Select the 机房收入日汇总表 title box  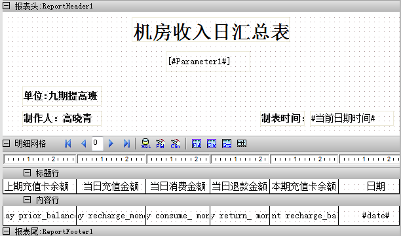211,29
